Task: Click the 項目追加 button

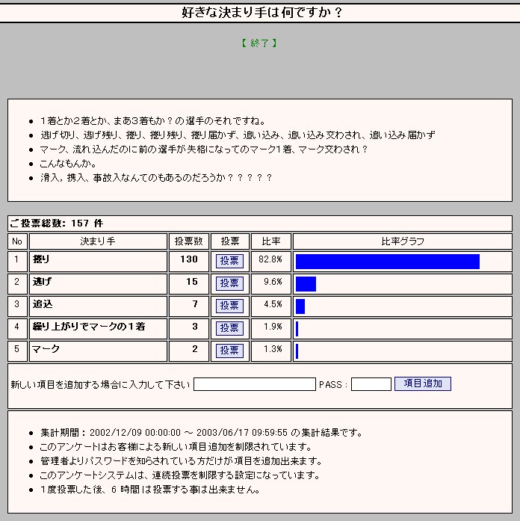Action: 422,384
